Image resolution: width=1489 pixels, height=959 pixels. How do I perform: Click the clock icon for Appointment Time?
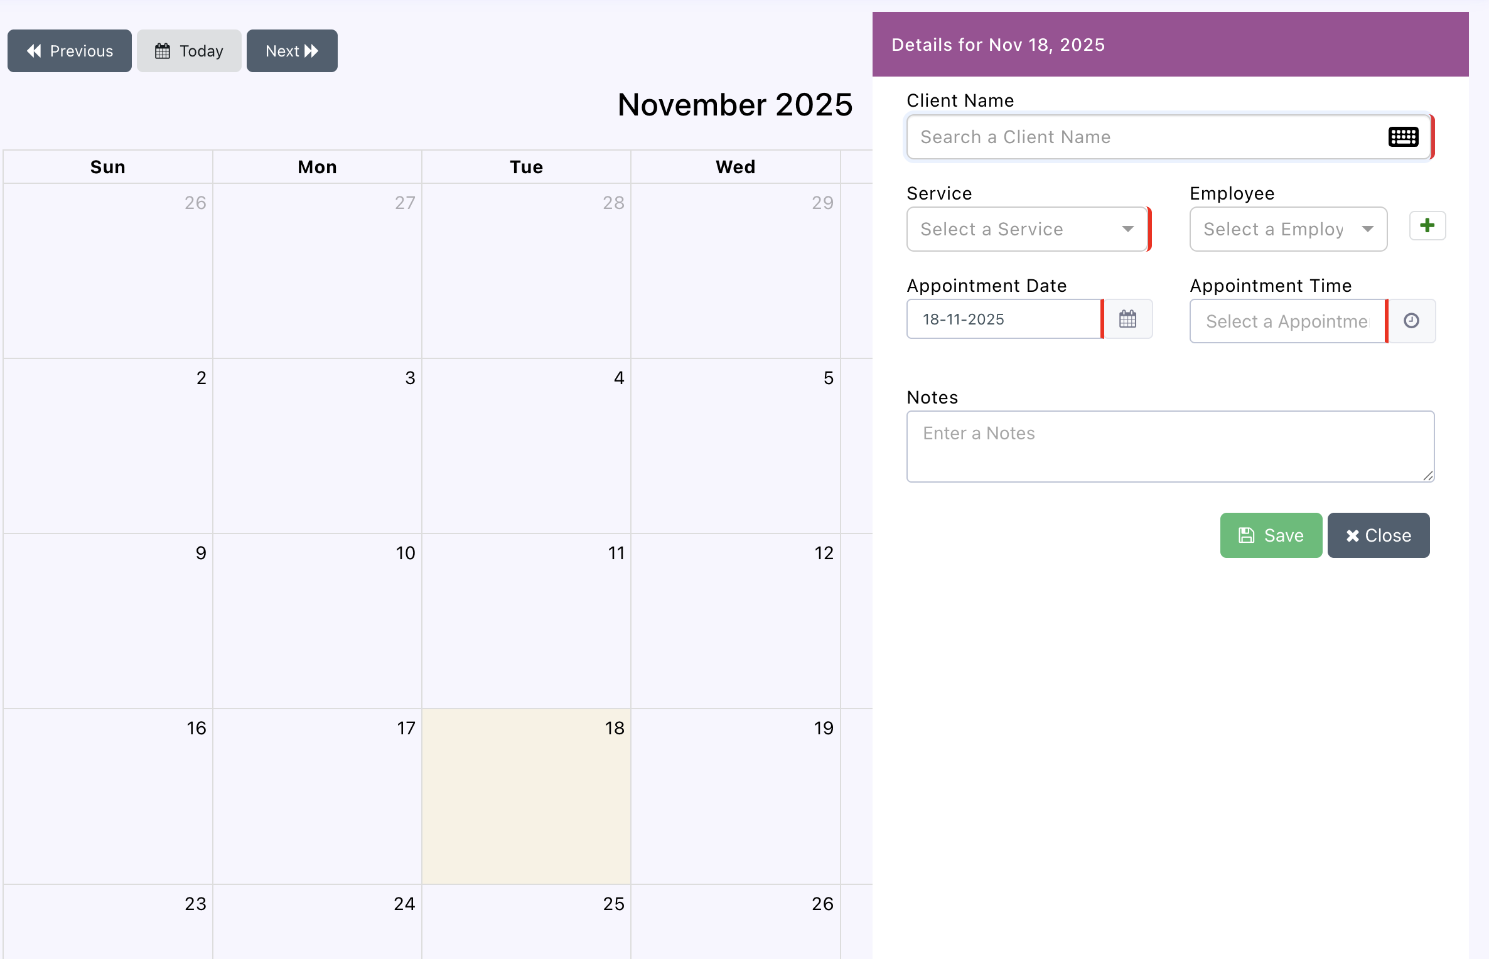[x=1411, y=321]
